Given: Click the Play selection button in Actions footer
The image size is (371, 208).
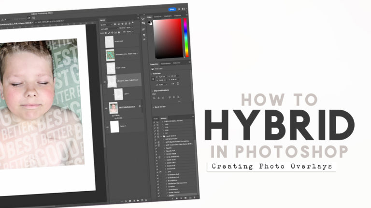Looking at the screenshot, I should click(x=181, y=198).
